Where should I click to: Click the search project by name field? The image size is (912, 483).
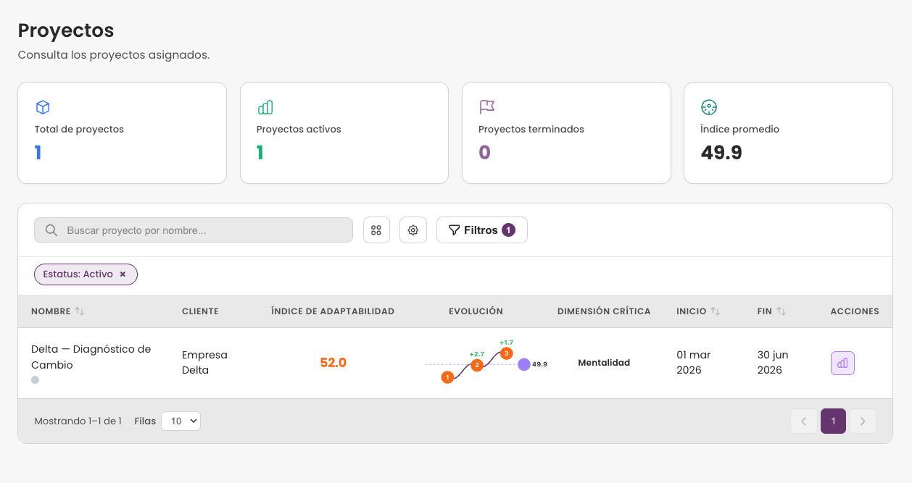click(194, 230)
